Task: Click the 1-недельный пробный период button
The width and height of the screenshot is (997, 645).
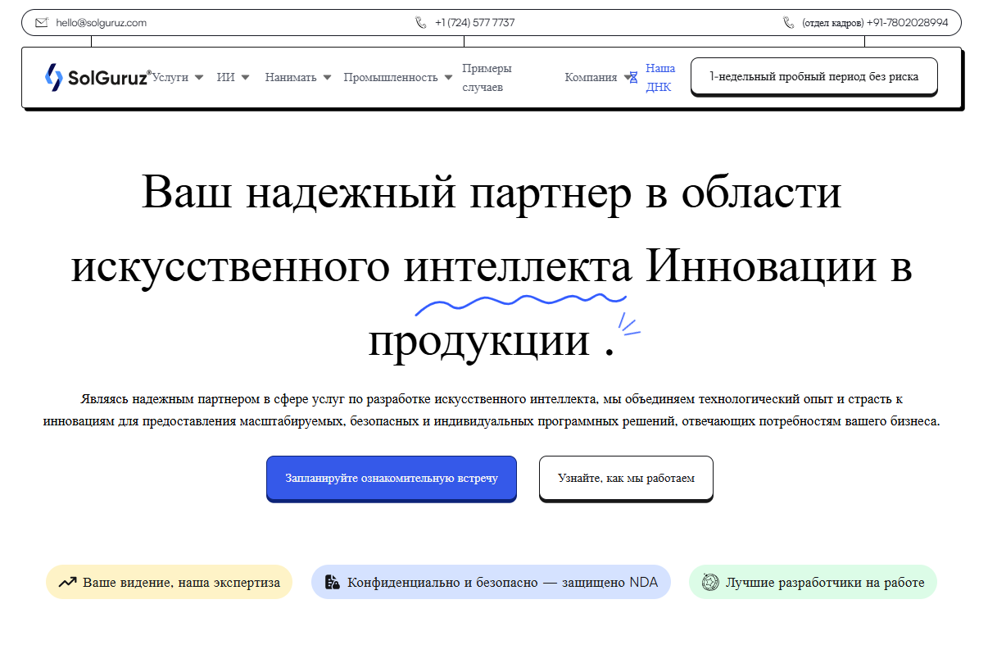Action: [x=813, y=76]
